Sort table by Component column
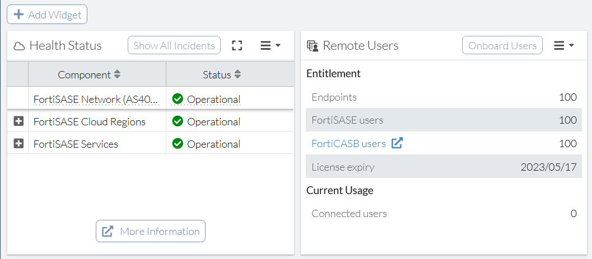The width and height of the screenshot is (592, 259). click(x=118, y=74)
